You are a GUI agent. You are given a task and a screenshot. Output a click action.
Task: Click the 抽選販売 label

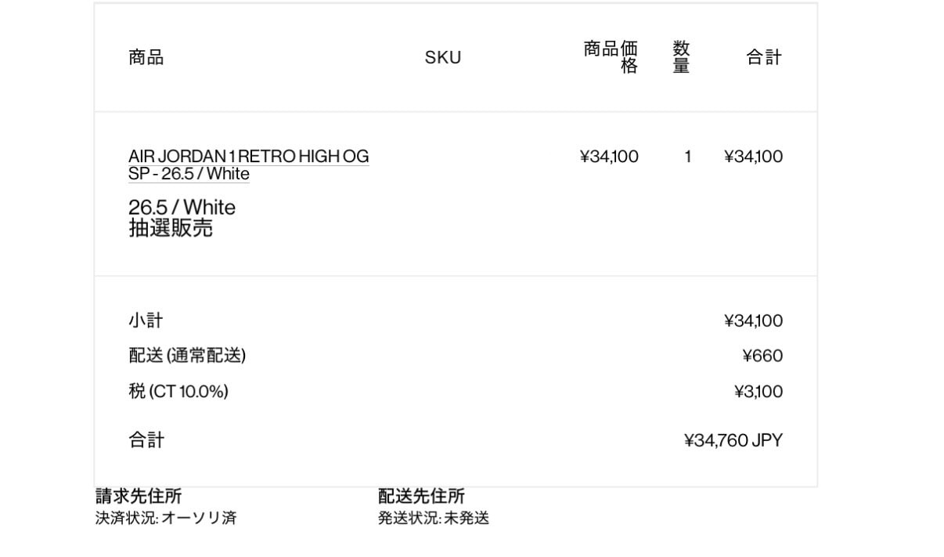(171, 229)
